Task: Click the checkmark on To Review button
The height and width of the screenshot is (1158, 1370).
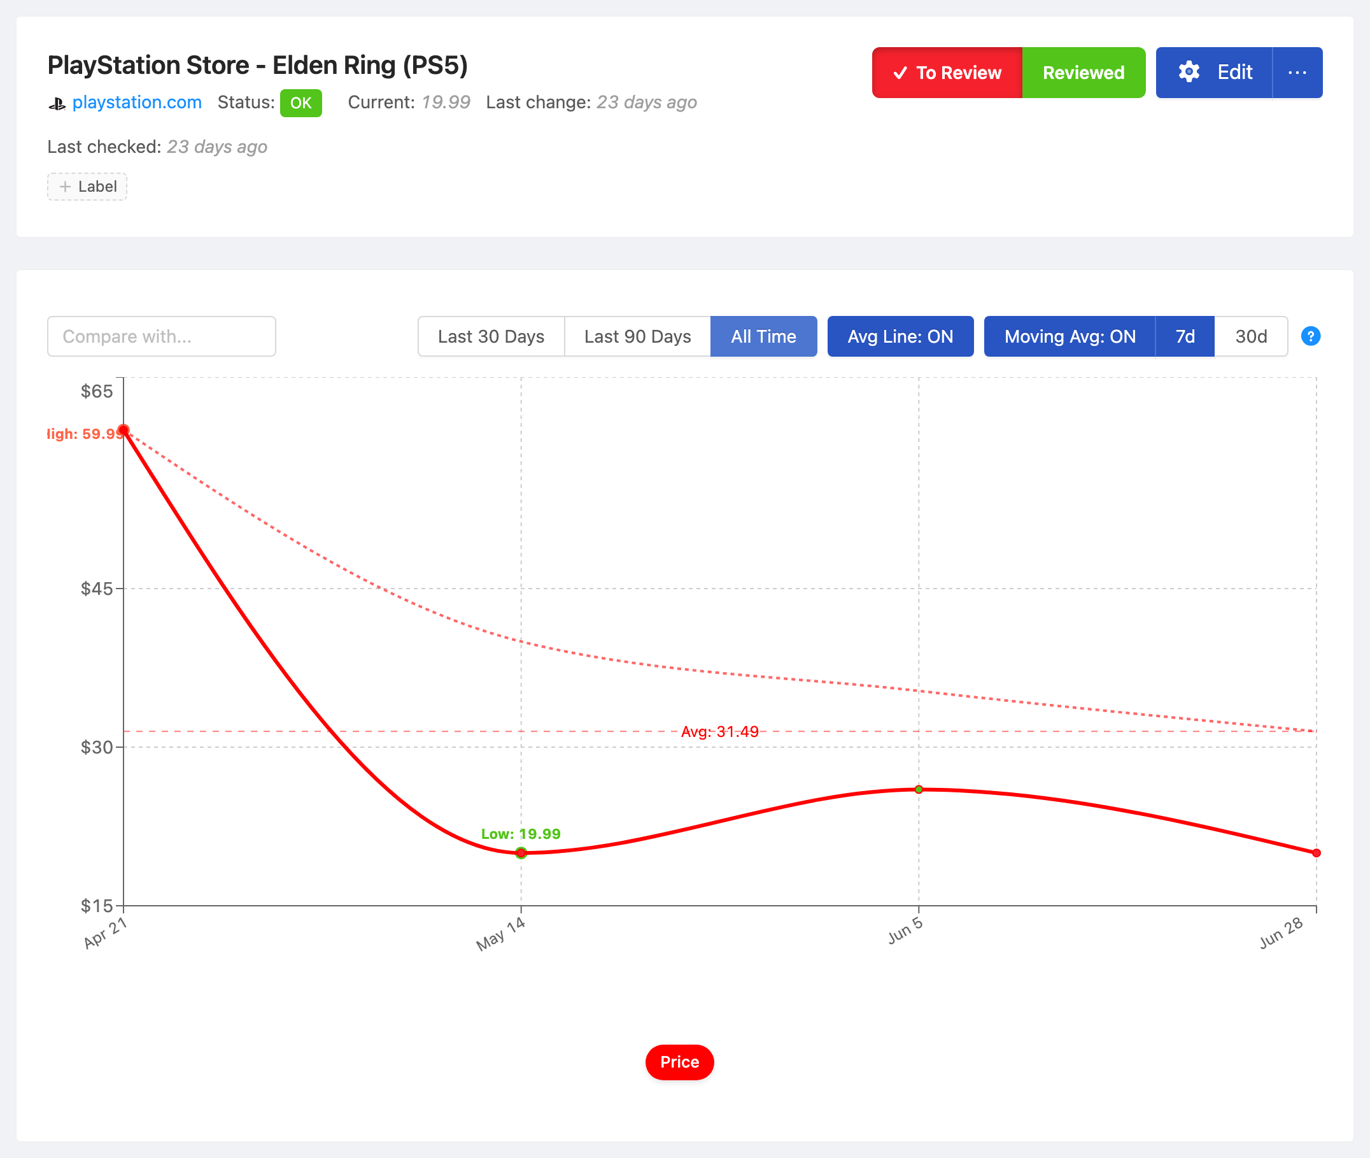Action: click(900, 73)
